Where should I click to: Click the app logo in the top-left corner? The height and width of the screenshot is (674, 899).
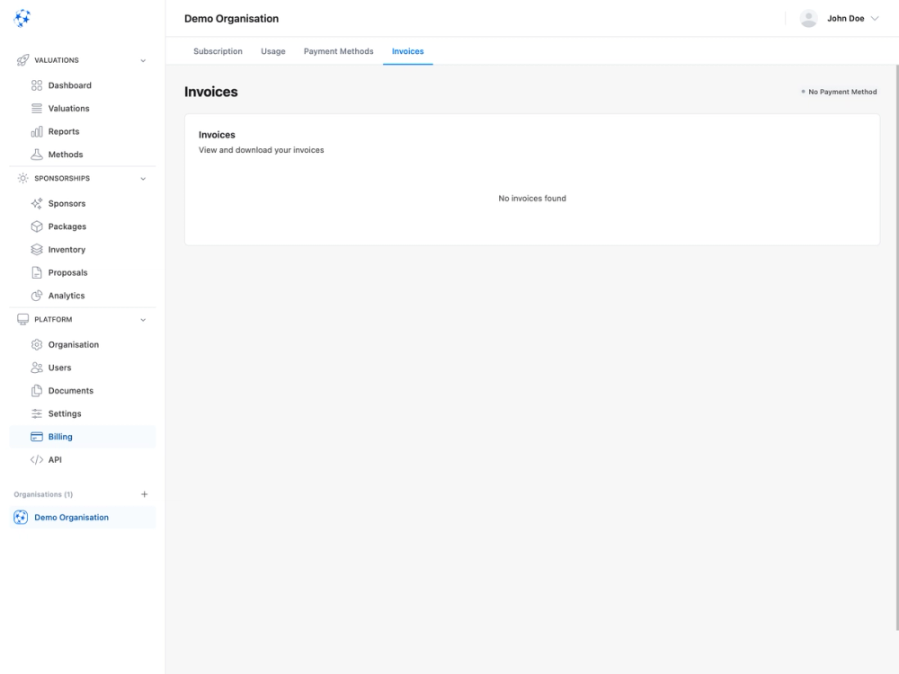tap(22, 16)
